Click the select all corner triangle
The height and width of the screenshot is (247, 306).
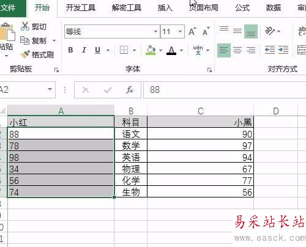click(3, 111)
